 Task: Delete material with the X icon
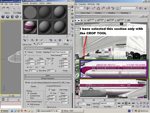(37, 40)
